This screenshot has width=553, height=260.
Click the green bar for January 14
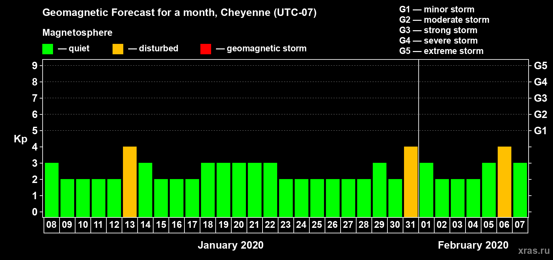145,190
